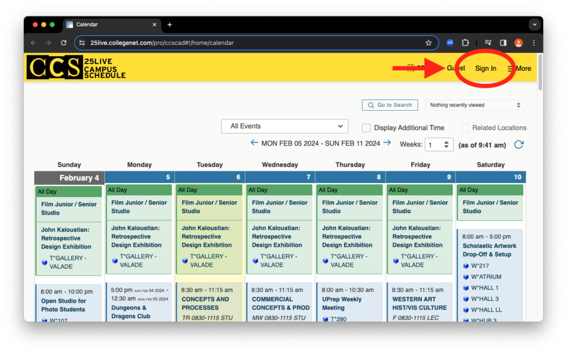Expand the All Events dropdown
The width and height of the screenshot is (567, 353).
[285, 126]
